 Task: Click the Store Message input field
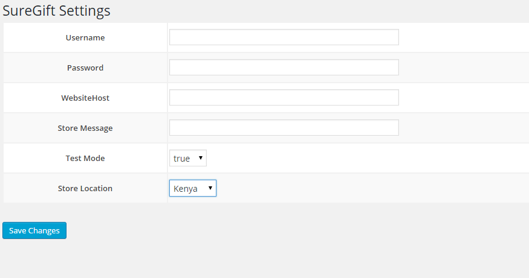(284, 128)
